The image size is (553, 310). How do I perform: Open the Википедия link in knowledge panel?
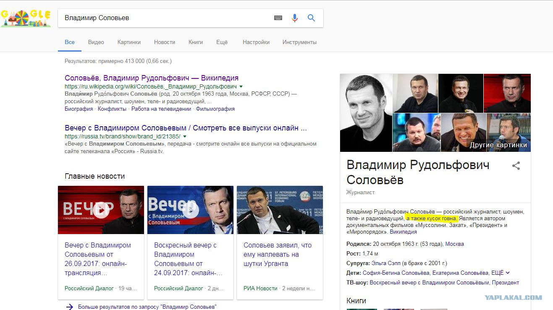point(403,232)
